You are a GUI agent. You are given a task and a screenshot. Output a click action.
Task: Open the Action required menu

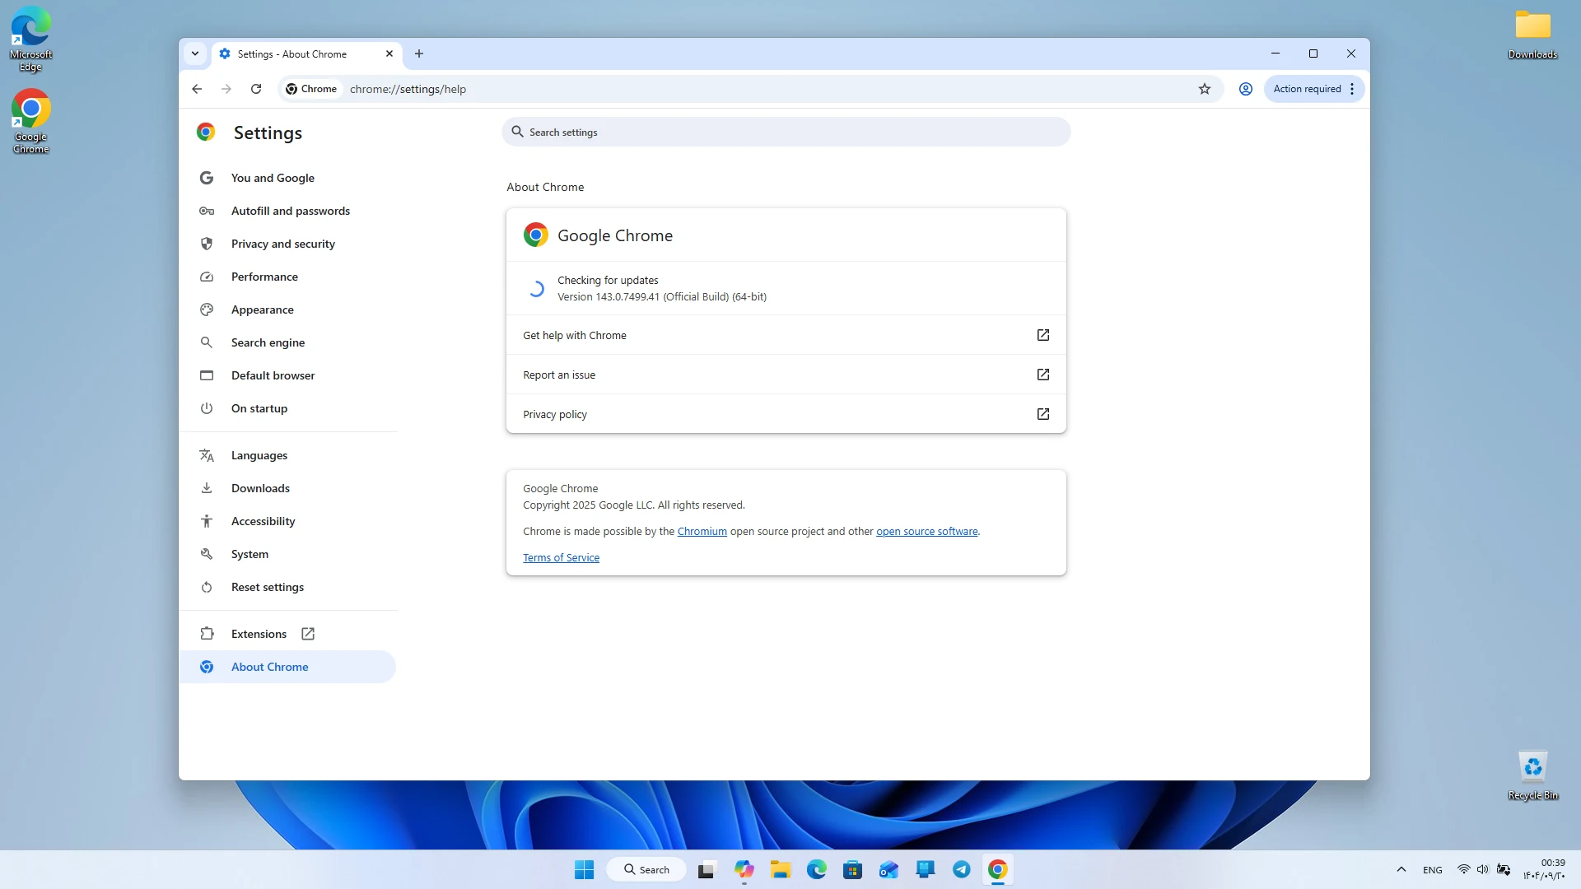(x=1314, y=89)
